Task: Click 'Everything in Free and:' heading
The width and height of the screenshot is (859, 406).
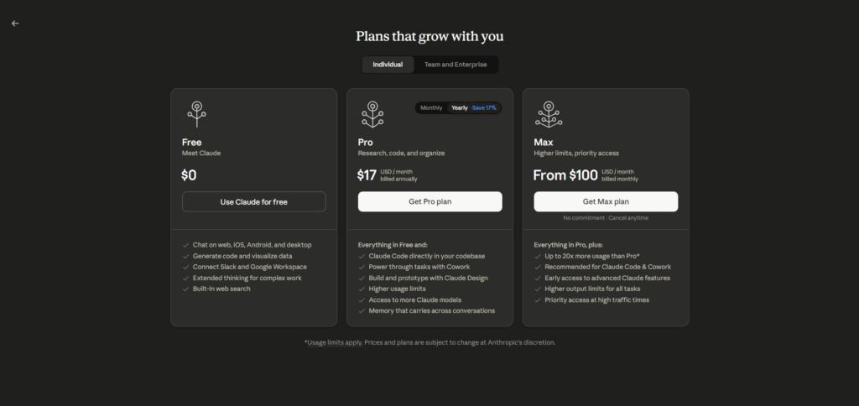Action: click(393, 245)
